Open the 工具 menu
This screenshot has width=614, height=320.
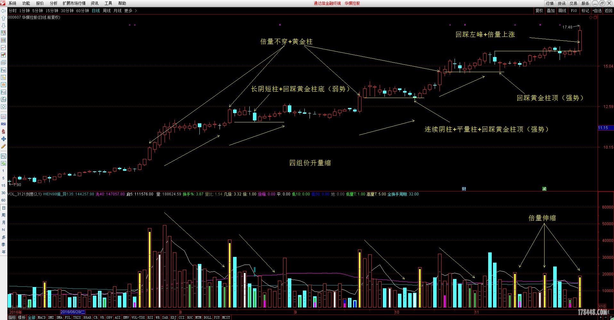click(x=109, y=3)
